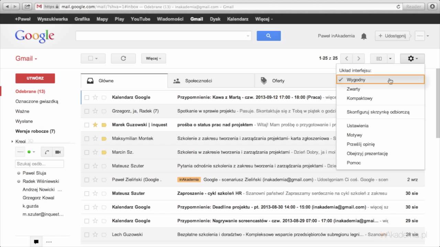Open search options arrow in search box
The image size is (440, 247).
click(248, 36)
